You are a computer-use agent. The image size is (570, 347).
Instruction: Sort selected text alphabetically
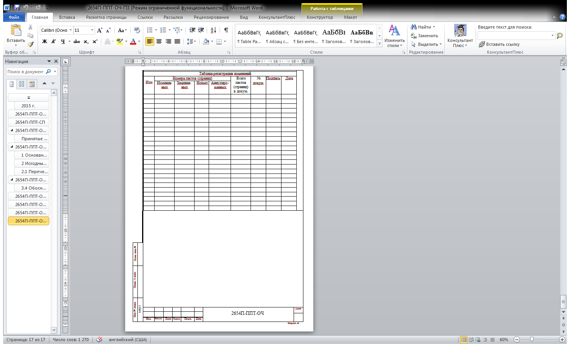213,30
